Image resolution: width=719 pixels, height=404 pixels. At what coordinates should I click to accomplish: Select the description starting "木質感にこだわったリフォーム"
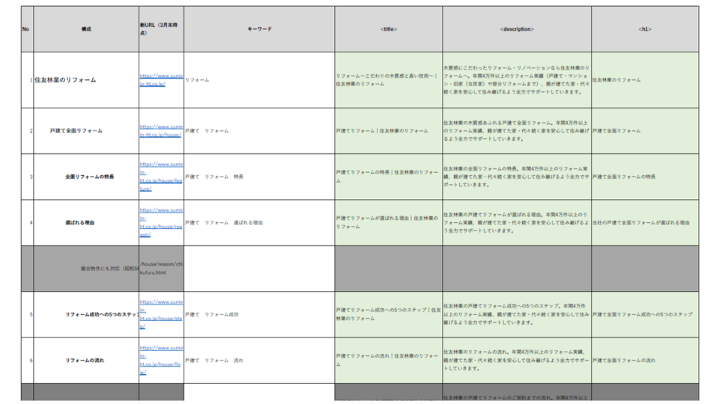pyautogui.click(x=517, y=80)
